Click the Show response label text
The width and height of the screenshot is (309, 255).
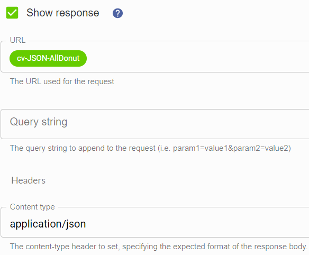point(62,13)
